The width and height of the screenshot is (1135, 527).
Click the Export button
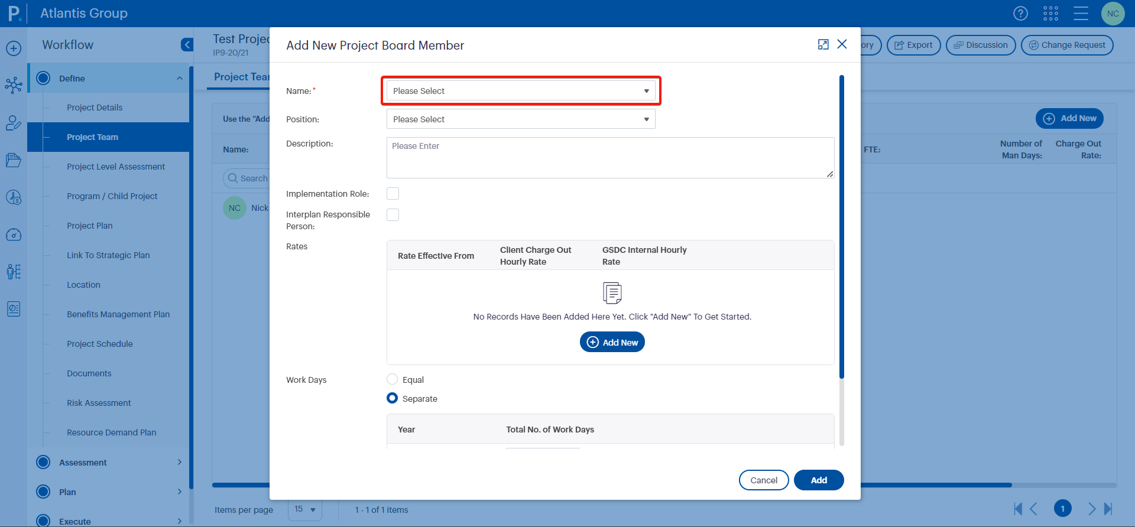[913, 45]
